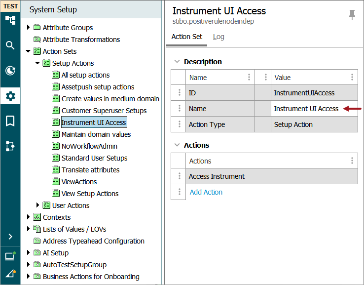Select Maintain domain values in tree
Screen dimensions: 364x285
pos(96,134)
